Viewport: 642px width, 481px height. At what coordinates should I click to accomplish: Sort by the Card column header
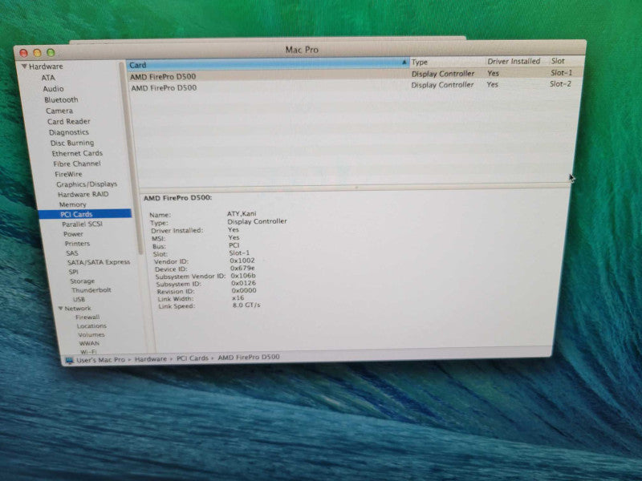267,64
